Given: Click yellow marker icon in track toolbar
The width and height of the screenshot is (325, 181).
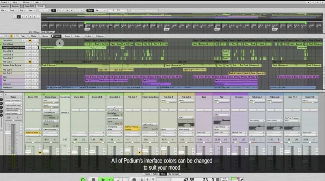Looking at the screenshot, I should point(11,36).
